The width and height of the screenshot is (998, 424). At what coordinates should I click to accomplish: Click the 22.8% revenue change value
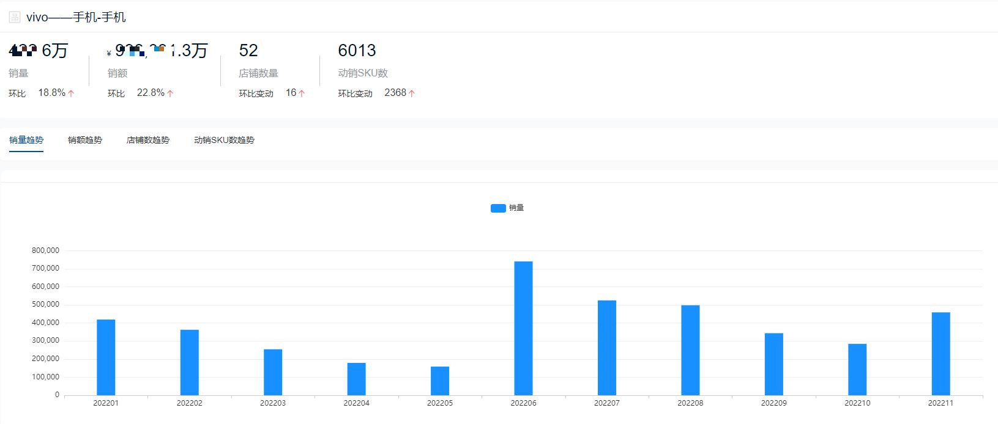coord(151,93)
